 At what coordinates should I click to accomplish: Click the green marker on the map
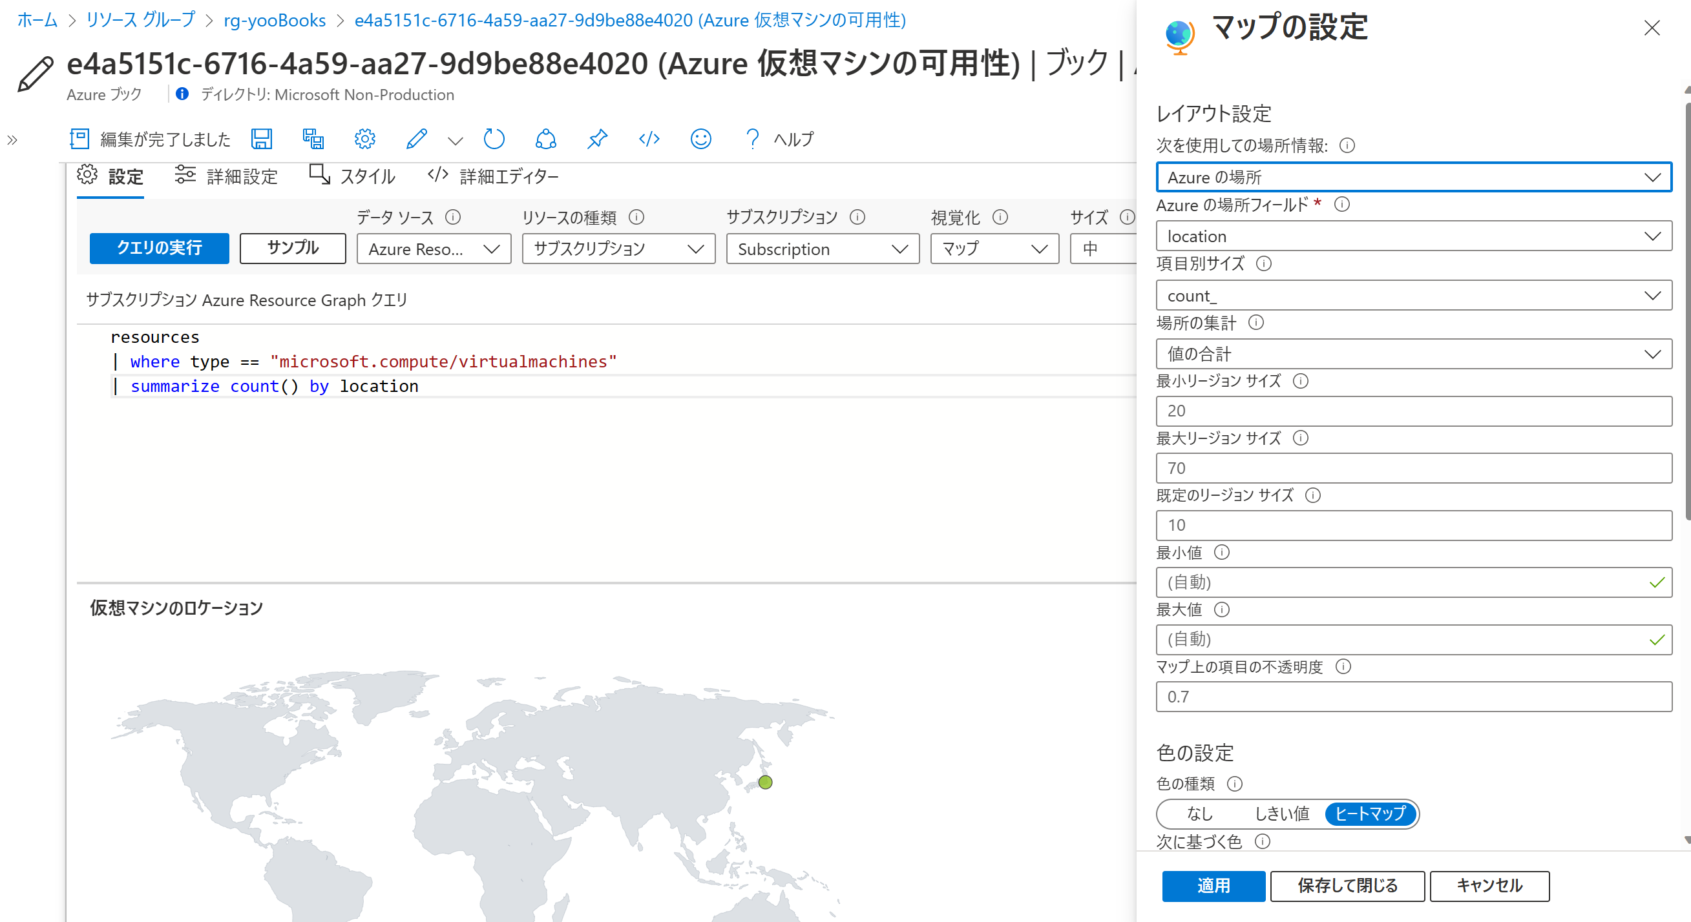click(x=765, y=782)
